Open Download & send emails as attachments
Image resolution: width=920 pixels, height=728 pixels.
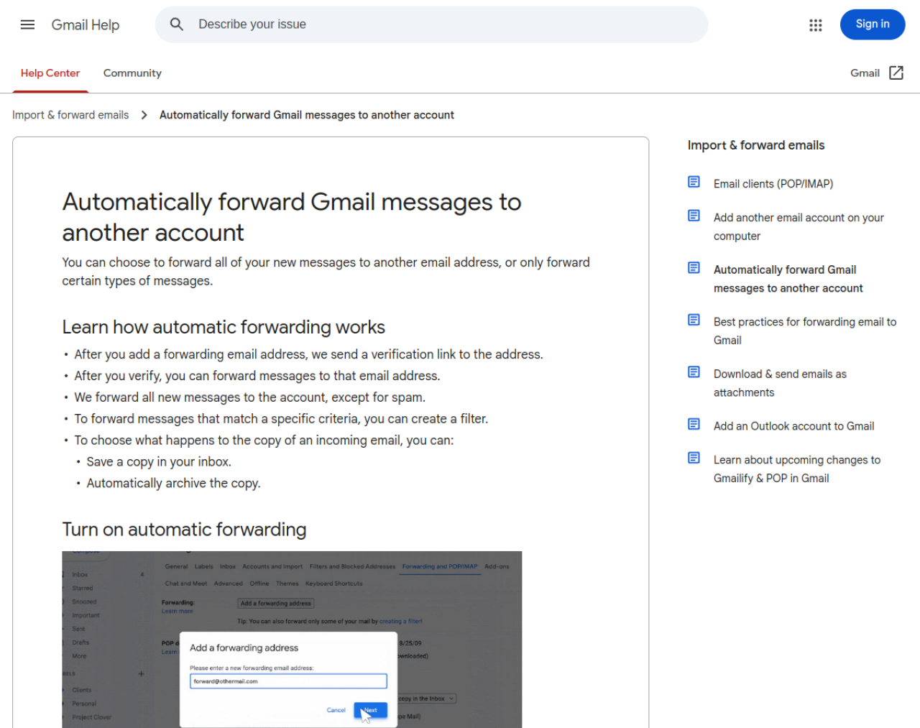pos(780,383)
